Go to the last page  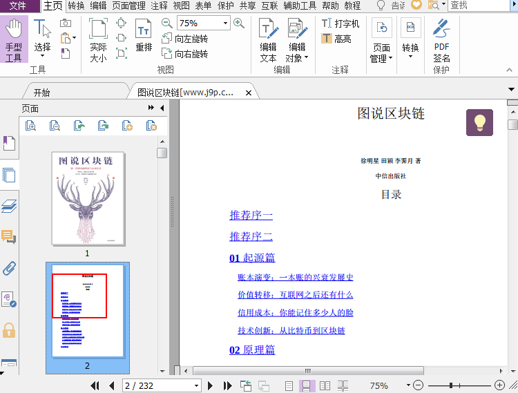tap(227, 385)
